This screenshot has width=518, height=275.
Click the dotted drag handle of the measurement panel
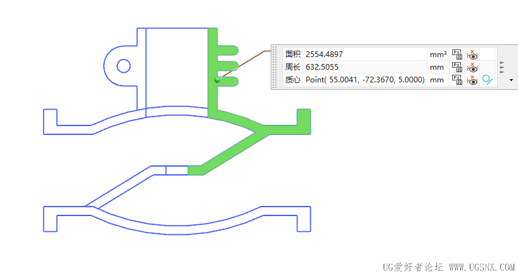coord(275,67)
